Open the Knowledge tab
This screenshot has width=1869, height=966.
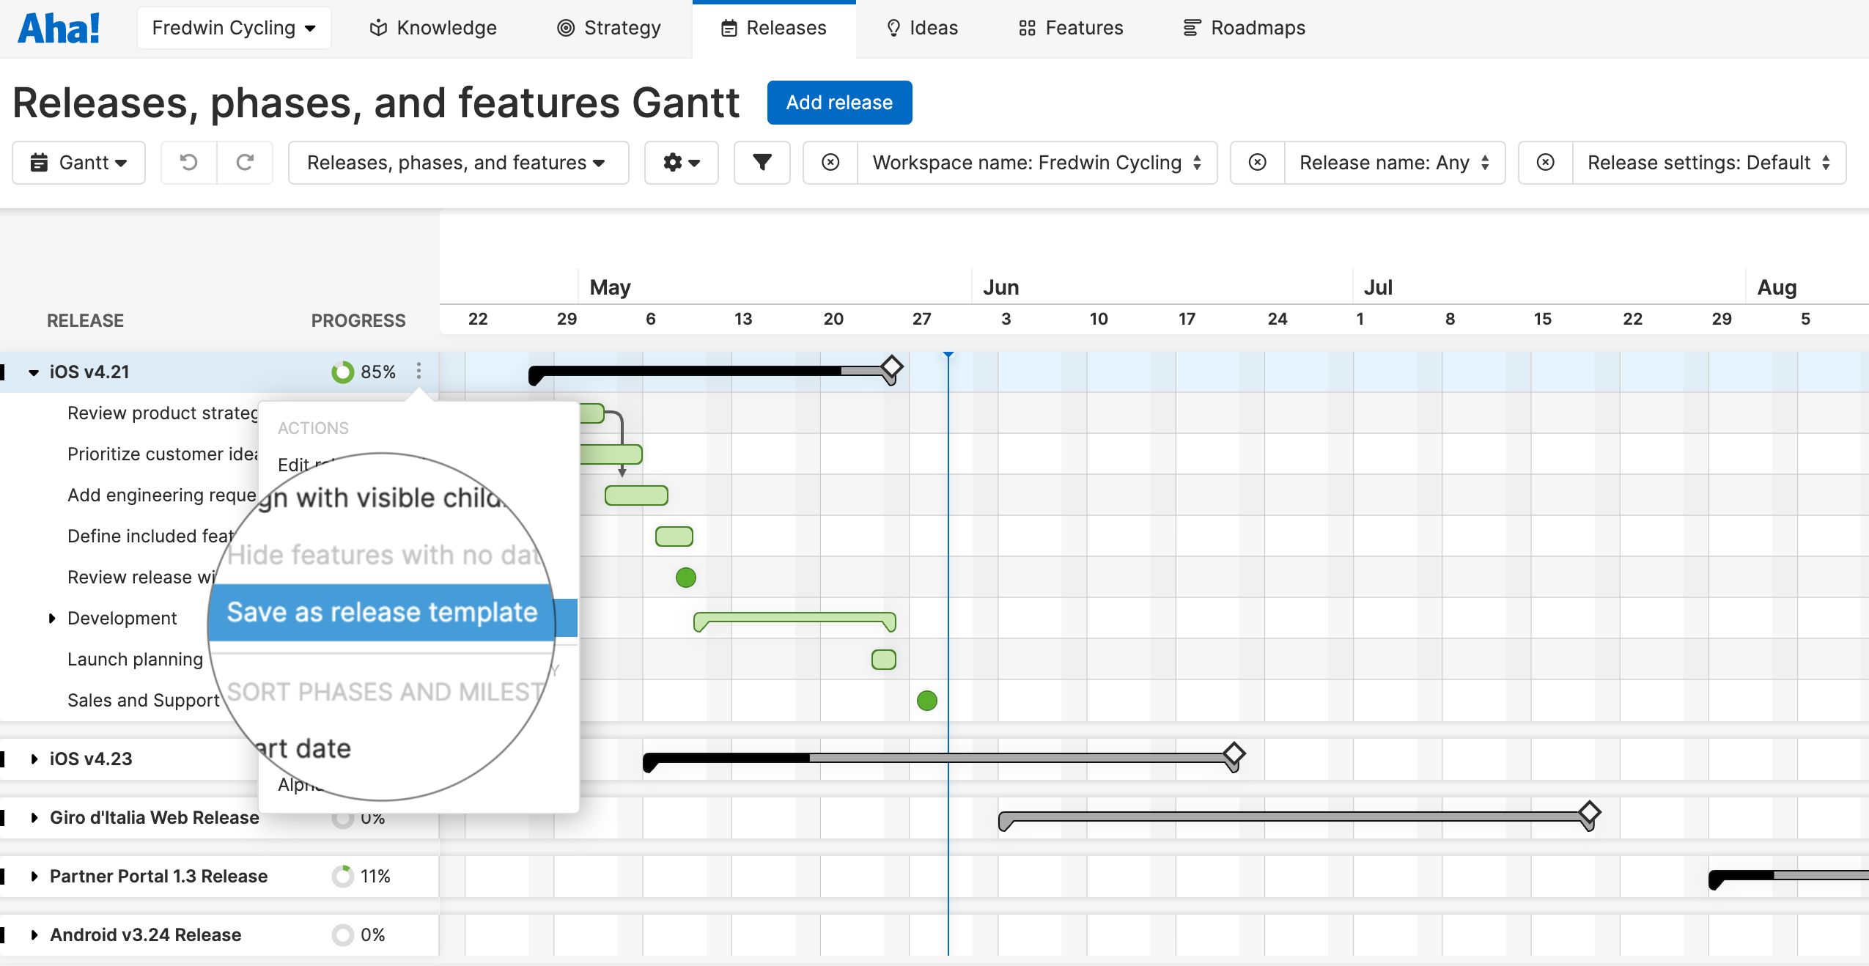coord(433,28)
